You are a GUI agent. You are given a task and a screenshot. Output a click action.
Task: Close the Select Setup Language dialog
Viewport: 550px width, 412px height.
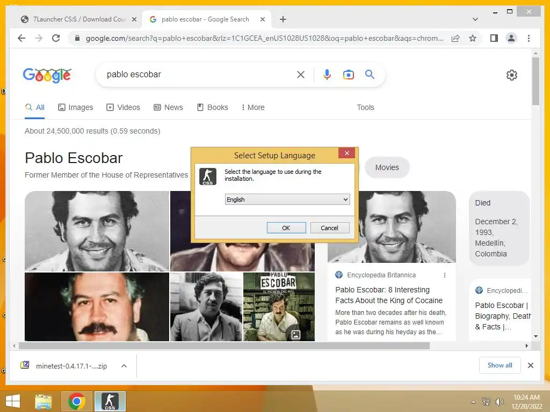click(346, 153)
